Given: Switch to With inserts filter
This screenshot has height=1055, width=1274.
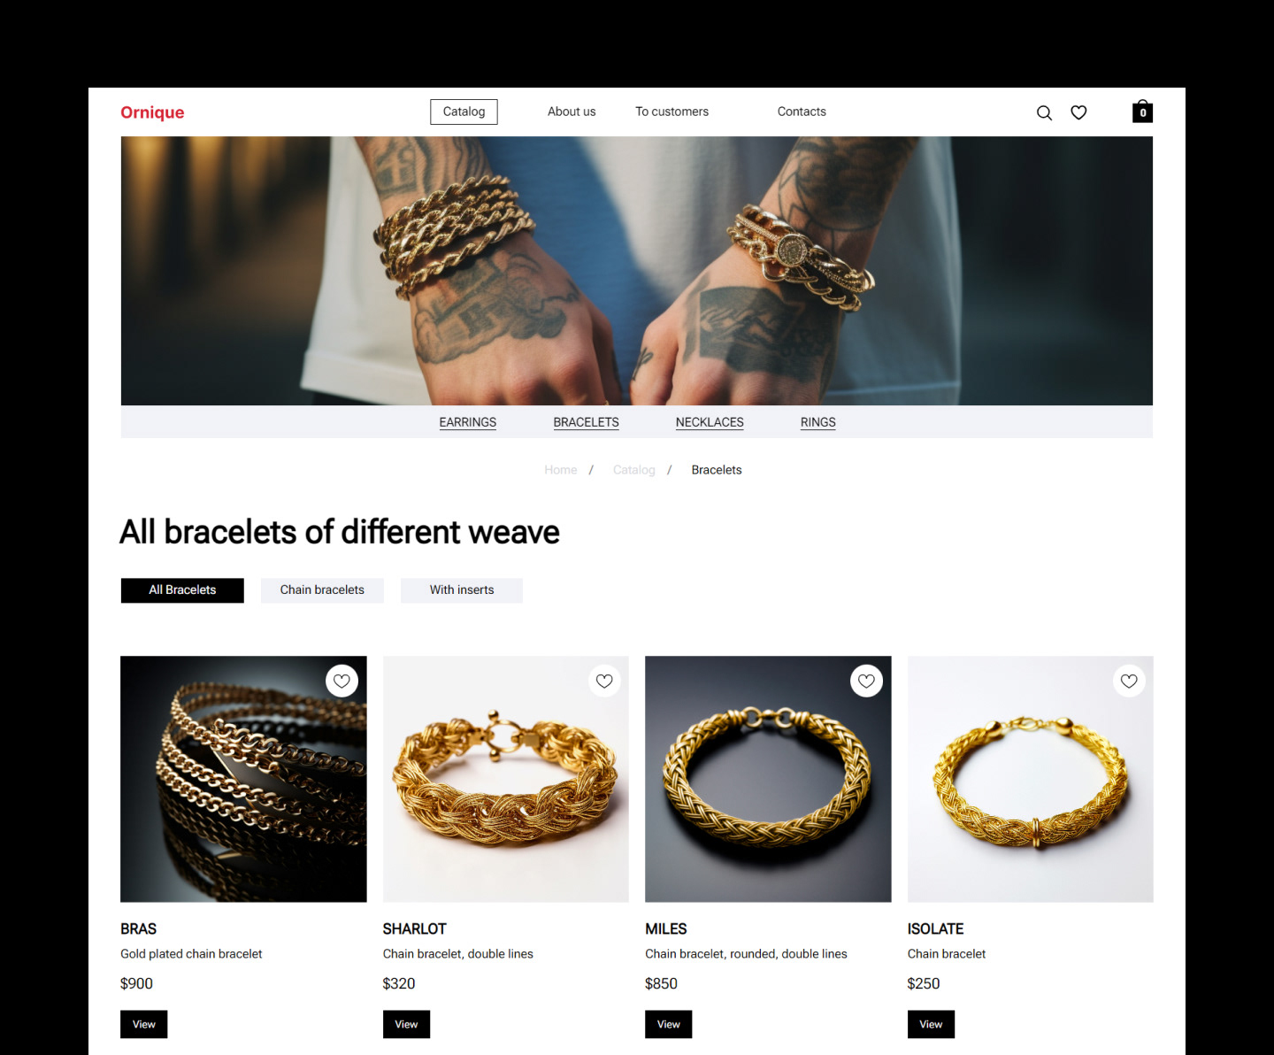Looking at the screenshot, I should tap(462, 590).
